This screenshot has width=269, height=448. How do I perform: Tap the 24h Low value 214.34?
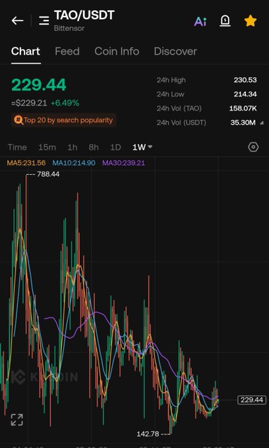pos(245,94)
